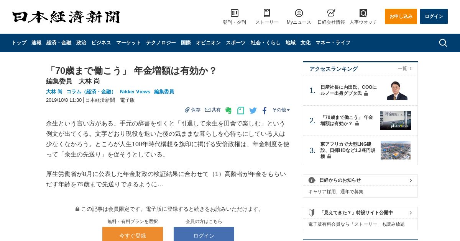Open the 速報 section
Viewport: 460px width, 241px height.
[36, 43]
